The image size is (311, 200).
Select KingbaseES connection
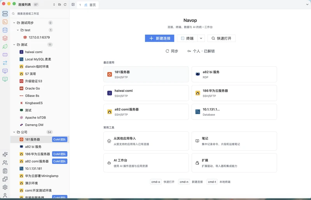click(40, 103)
